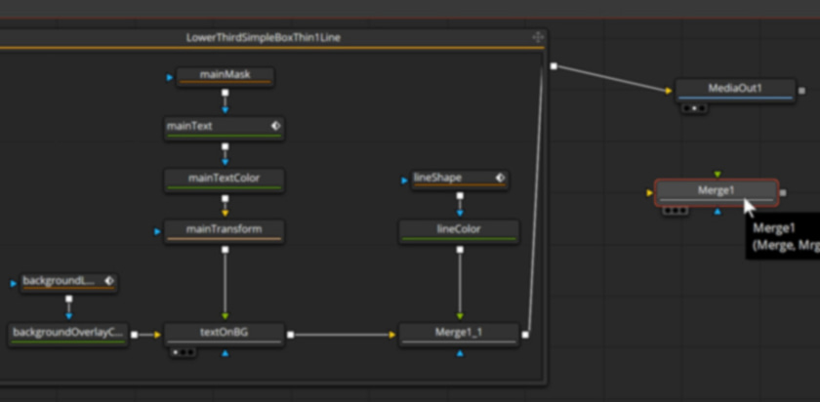Click the output square of Merge1_1
Screen dimensions: 820x402
tap(525, 335)
